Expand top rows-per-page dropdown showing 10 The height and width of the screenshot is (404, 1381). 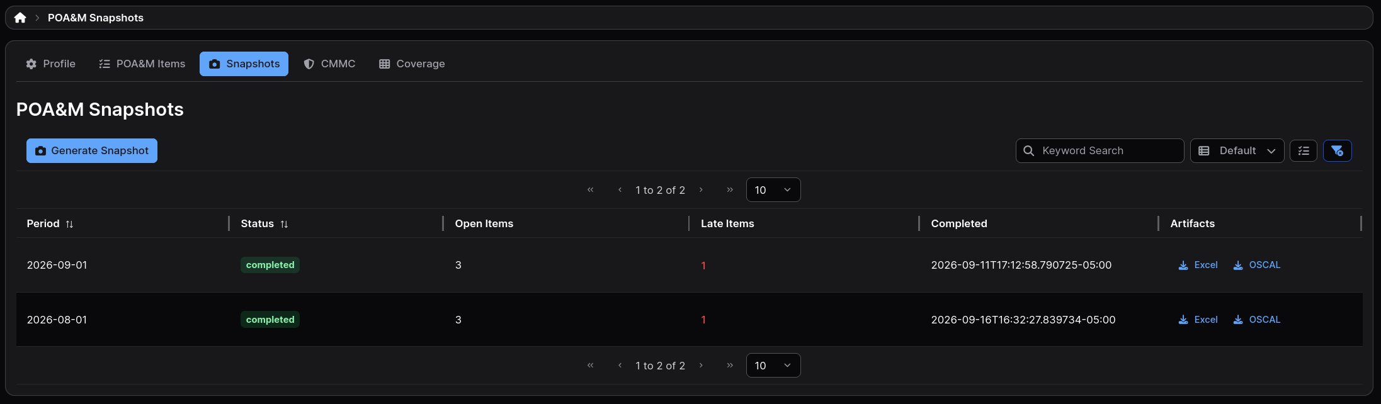(x=773, y=190)
